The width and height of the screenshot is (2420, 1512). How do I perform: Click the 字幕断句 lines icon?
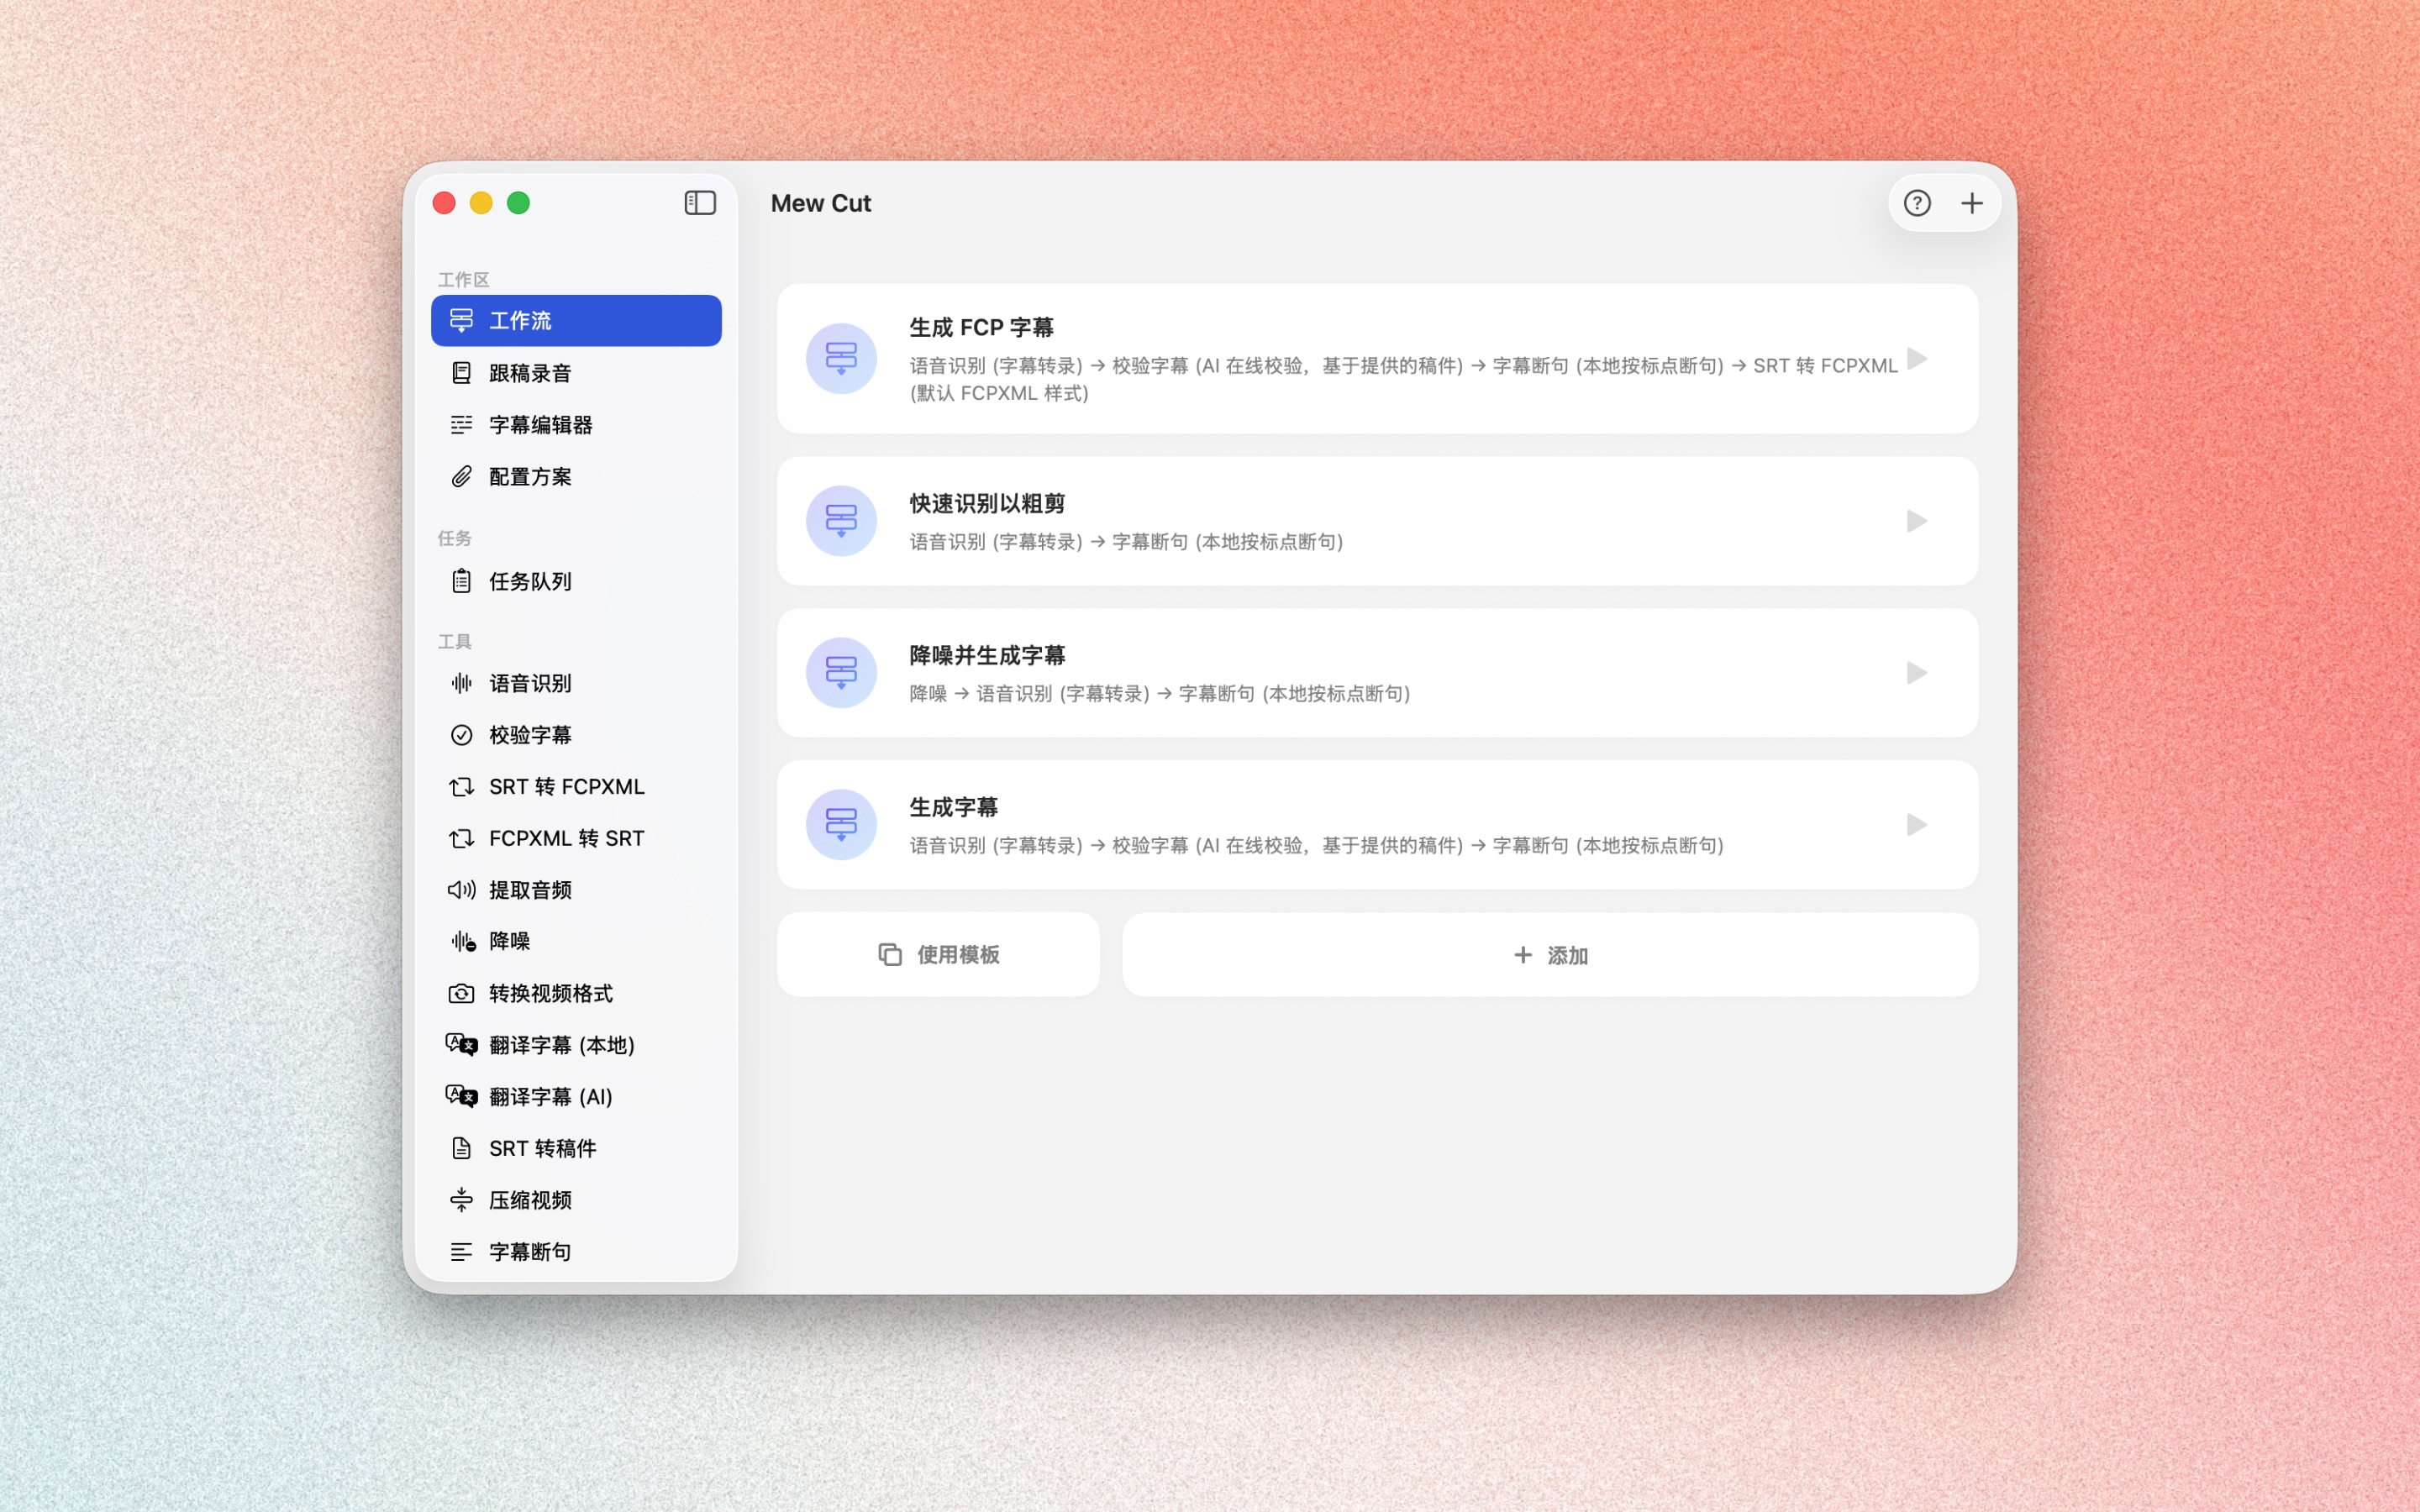pos(461,1252)
